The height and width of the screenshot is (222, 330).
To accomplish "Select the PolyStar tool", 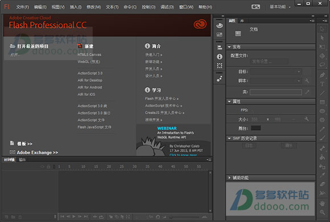I will [322, 120].
